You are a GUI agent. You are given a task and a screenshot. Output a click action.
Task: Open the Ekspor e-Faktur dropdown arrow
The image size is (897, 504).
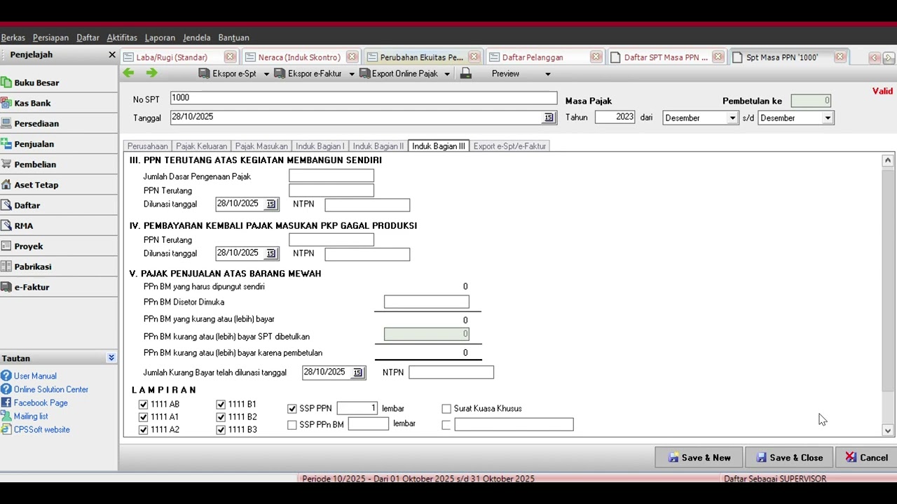352,74
